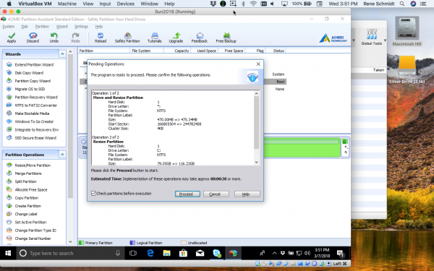Open the Partition menu
This screenshot has width=434, height=271.
point(42,27)
